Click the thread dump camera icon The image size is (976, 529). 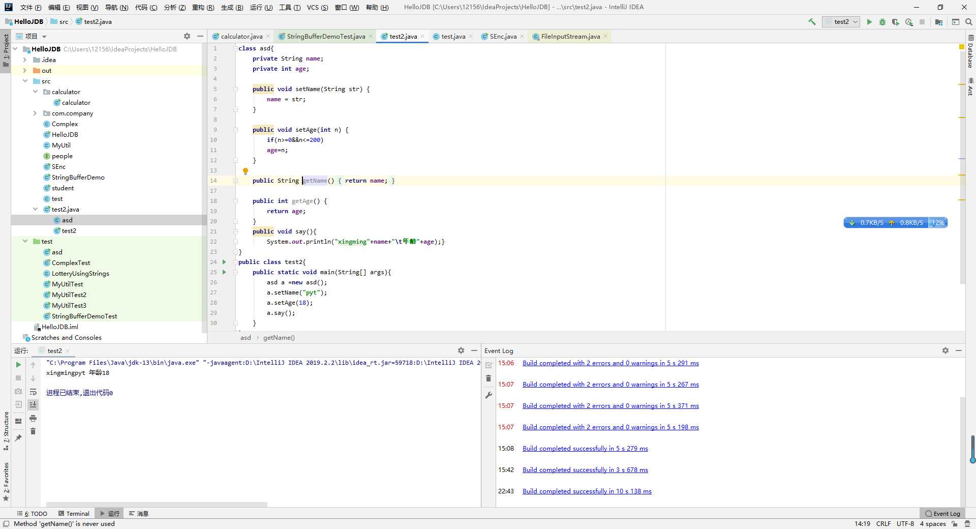pos(18,391)
